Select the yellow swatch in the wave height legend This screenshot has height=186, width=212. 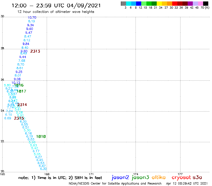[159, 3]
